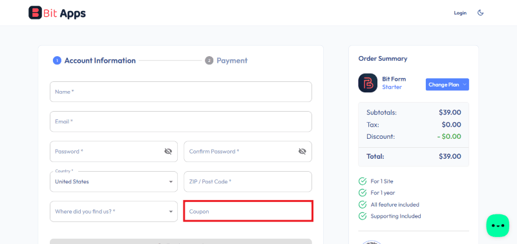Screen dimensions: 517x244
Task: Show password in Password field
Action: [x=168, y=152]
